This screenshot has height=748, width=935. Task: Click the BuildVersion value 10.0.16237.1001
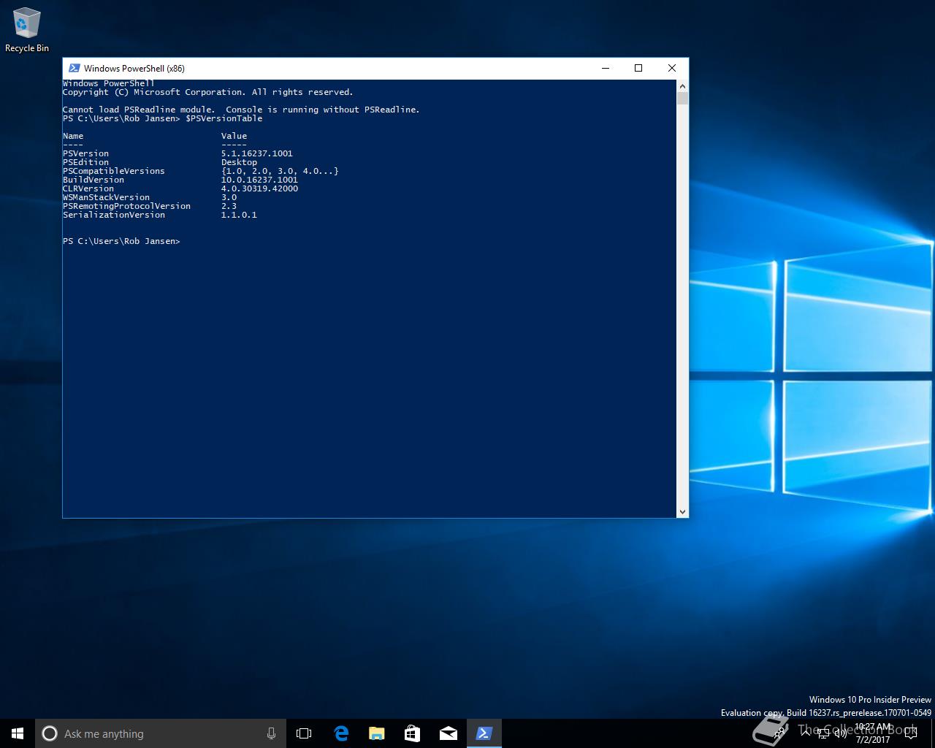coord(259,180)
